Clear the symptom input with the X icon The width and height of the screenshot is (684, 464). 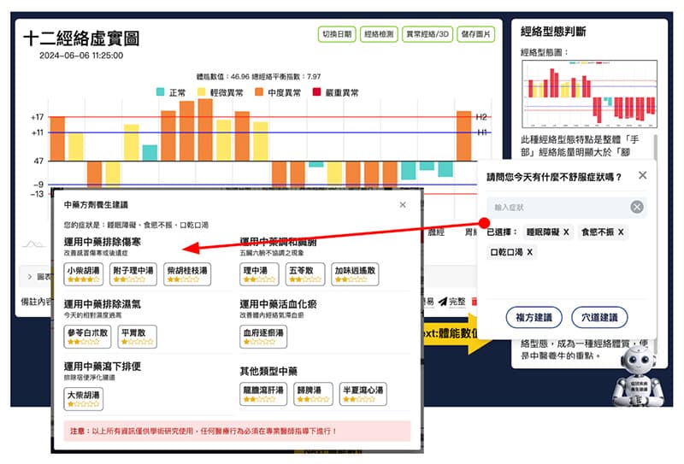click(x=637, y=207)
